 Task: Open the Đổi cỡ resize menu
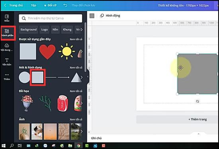tap(50, 5)
